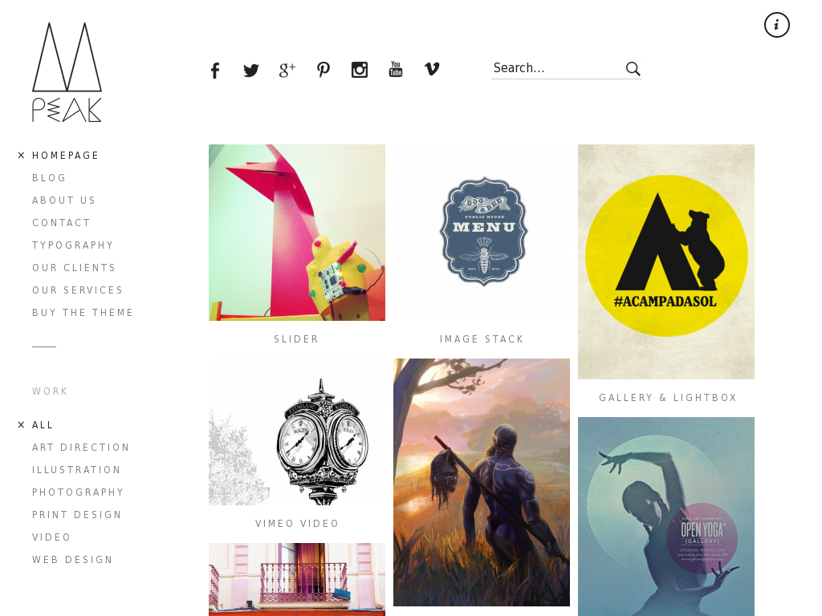Click the Peak mountain logo
This screenshot has height=616, width=822.
[x=67, y=71]
